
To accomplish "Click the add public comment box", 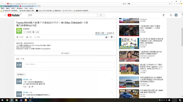I will [x=69, y=65].
